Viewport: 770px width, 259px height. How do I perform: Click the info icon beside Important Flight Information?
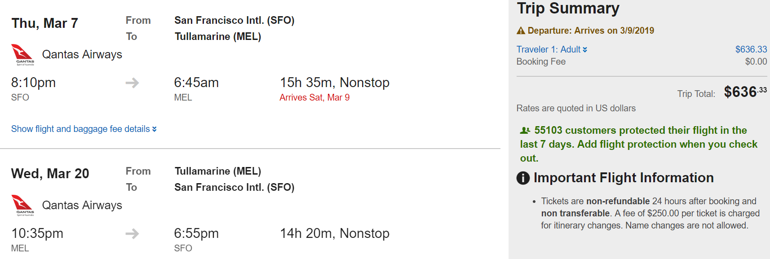(x=523, y=178)
